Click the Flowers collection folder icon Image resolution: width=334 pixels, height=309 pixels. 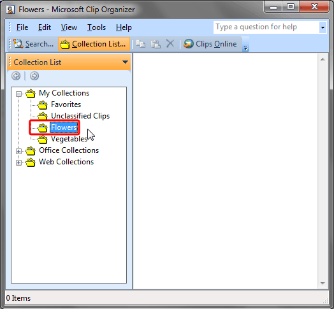43,127
